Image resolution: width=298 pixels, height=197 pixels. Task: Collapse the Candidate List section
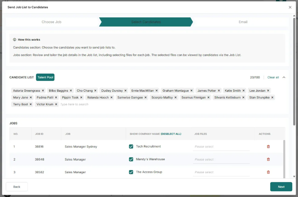[284, 77]
